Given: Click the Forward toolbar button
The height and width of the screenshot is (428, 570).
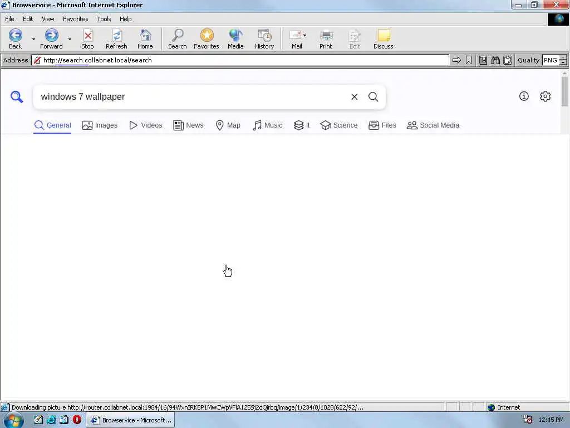Looking at the screenshot, I should click(x=51, y=39).
